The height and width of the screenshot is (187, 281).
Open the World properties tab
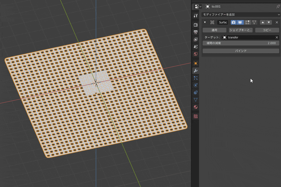[195, 54]
